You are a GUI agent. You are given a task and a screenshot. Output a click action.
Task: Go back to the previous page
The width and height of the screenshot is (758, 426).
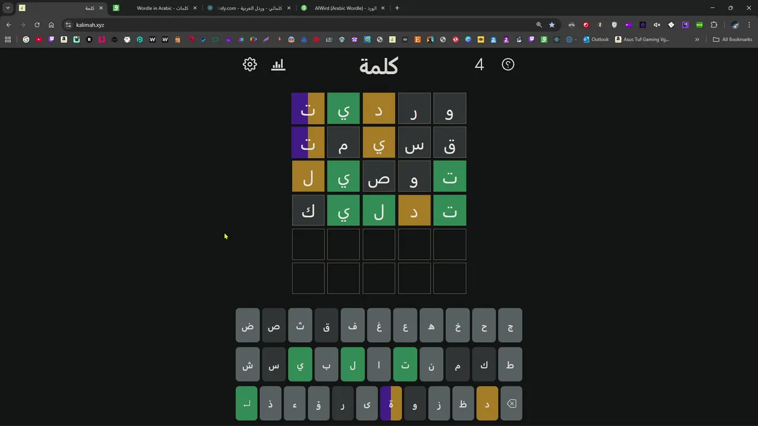(8, 25)
